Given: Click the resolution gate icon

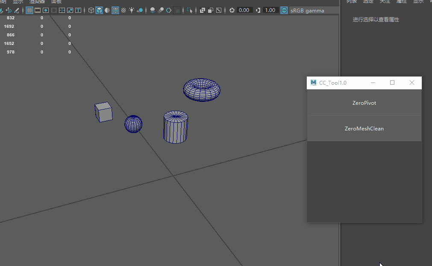Looking at the screenshot, I should tap(46, 10).
